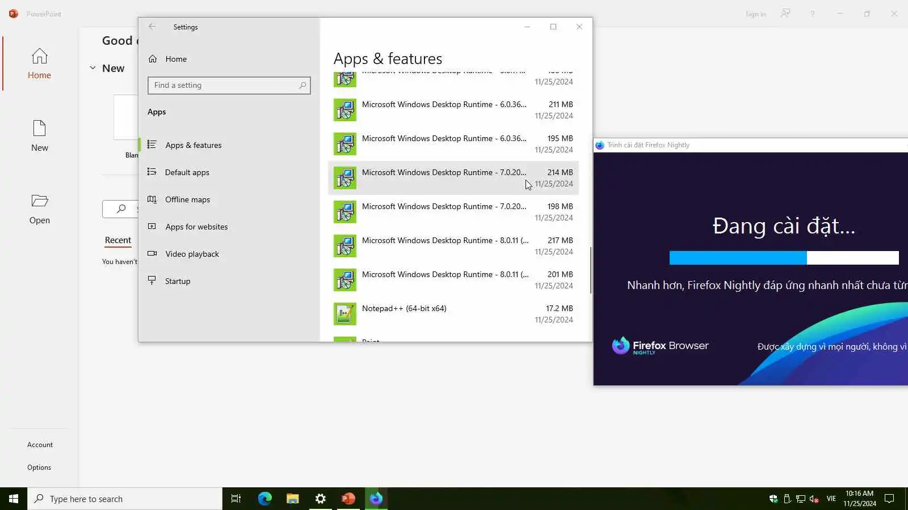Viewport: 908px width, 510px height.
Task: Click inside the Find a setting box
Action: [229, 86]
